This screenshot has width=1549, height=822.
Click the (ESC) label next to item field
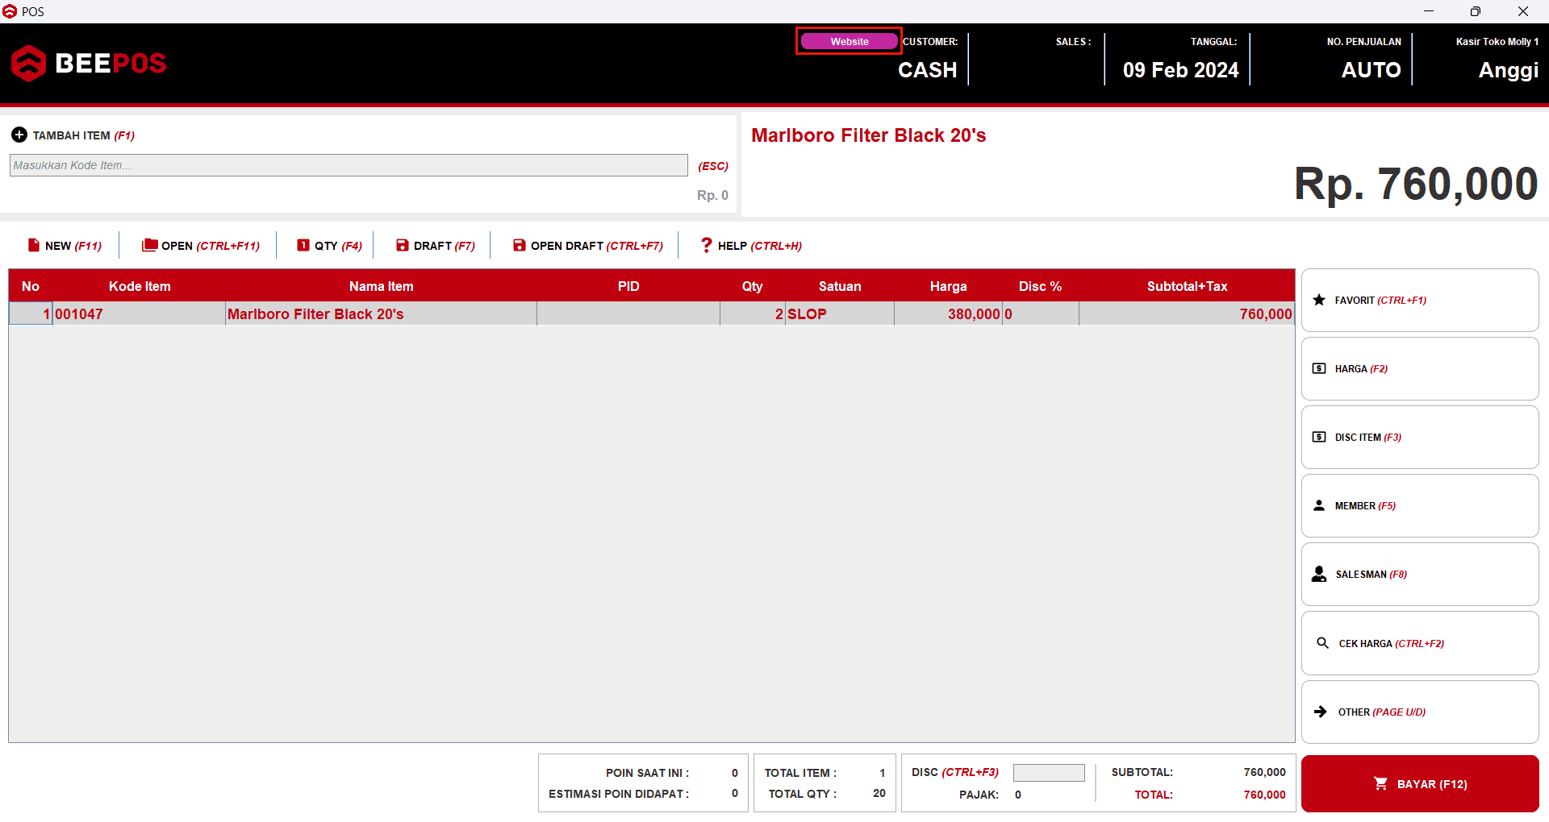(713, 166)
